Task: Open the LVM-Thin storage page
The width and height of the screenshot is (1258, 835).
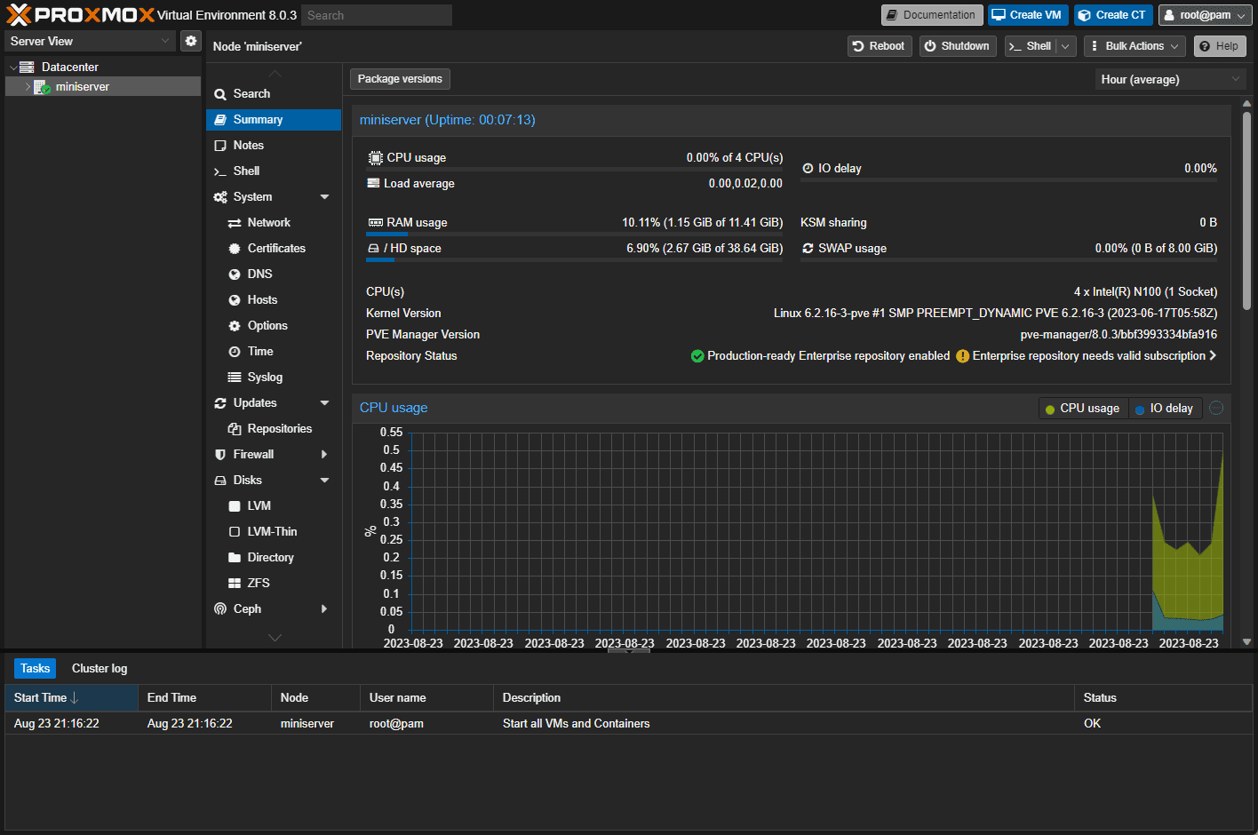Action: 272,532
